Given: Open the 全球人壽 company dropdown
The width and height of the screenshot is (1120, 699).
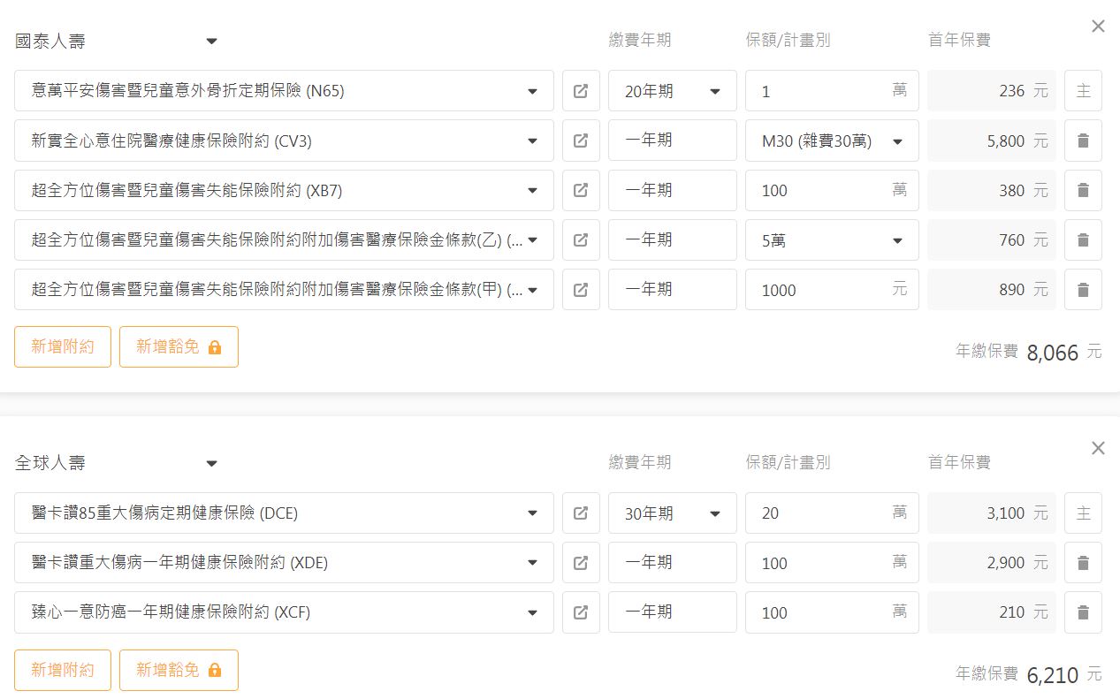Looking at the screenshot, I should coord(117,462).
